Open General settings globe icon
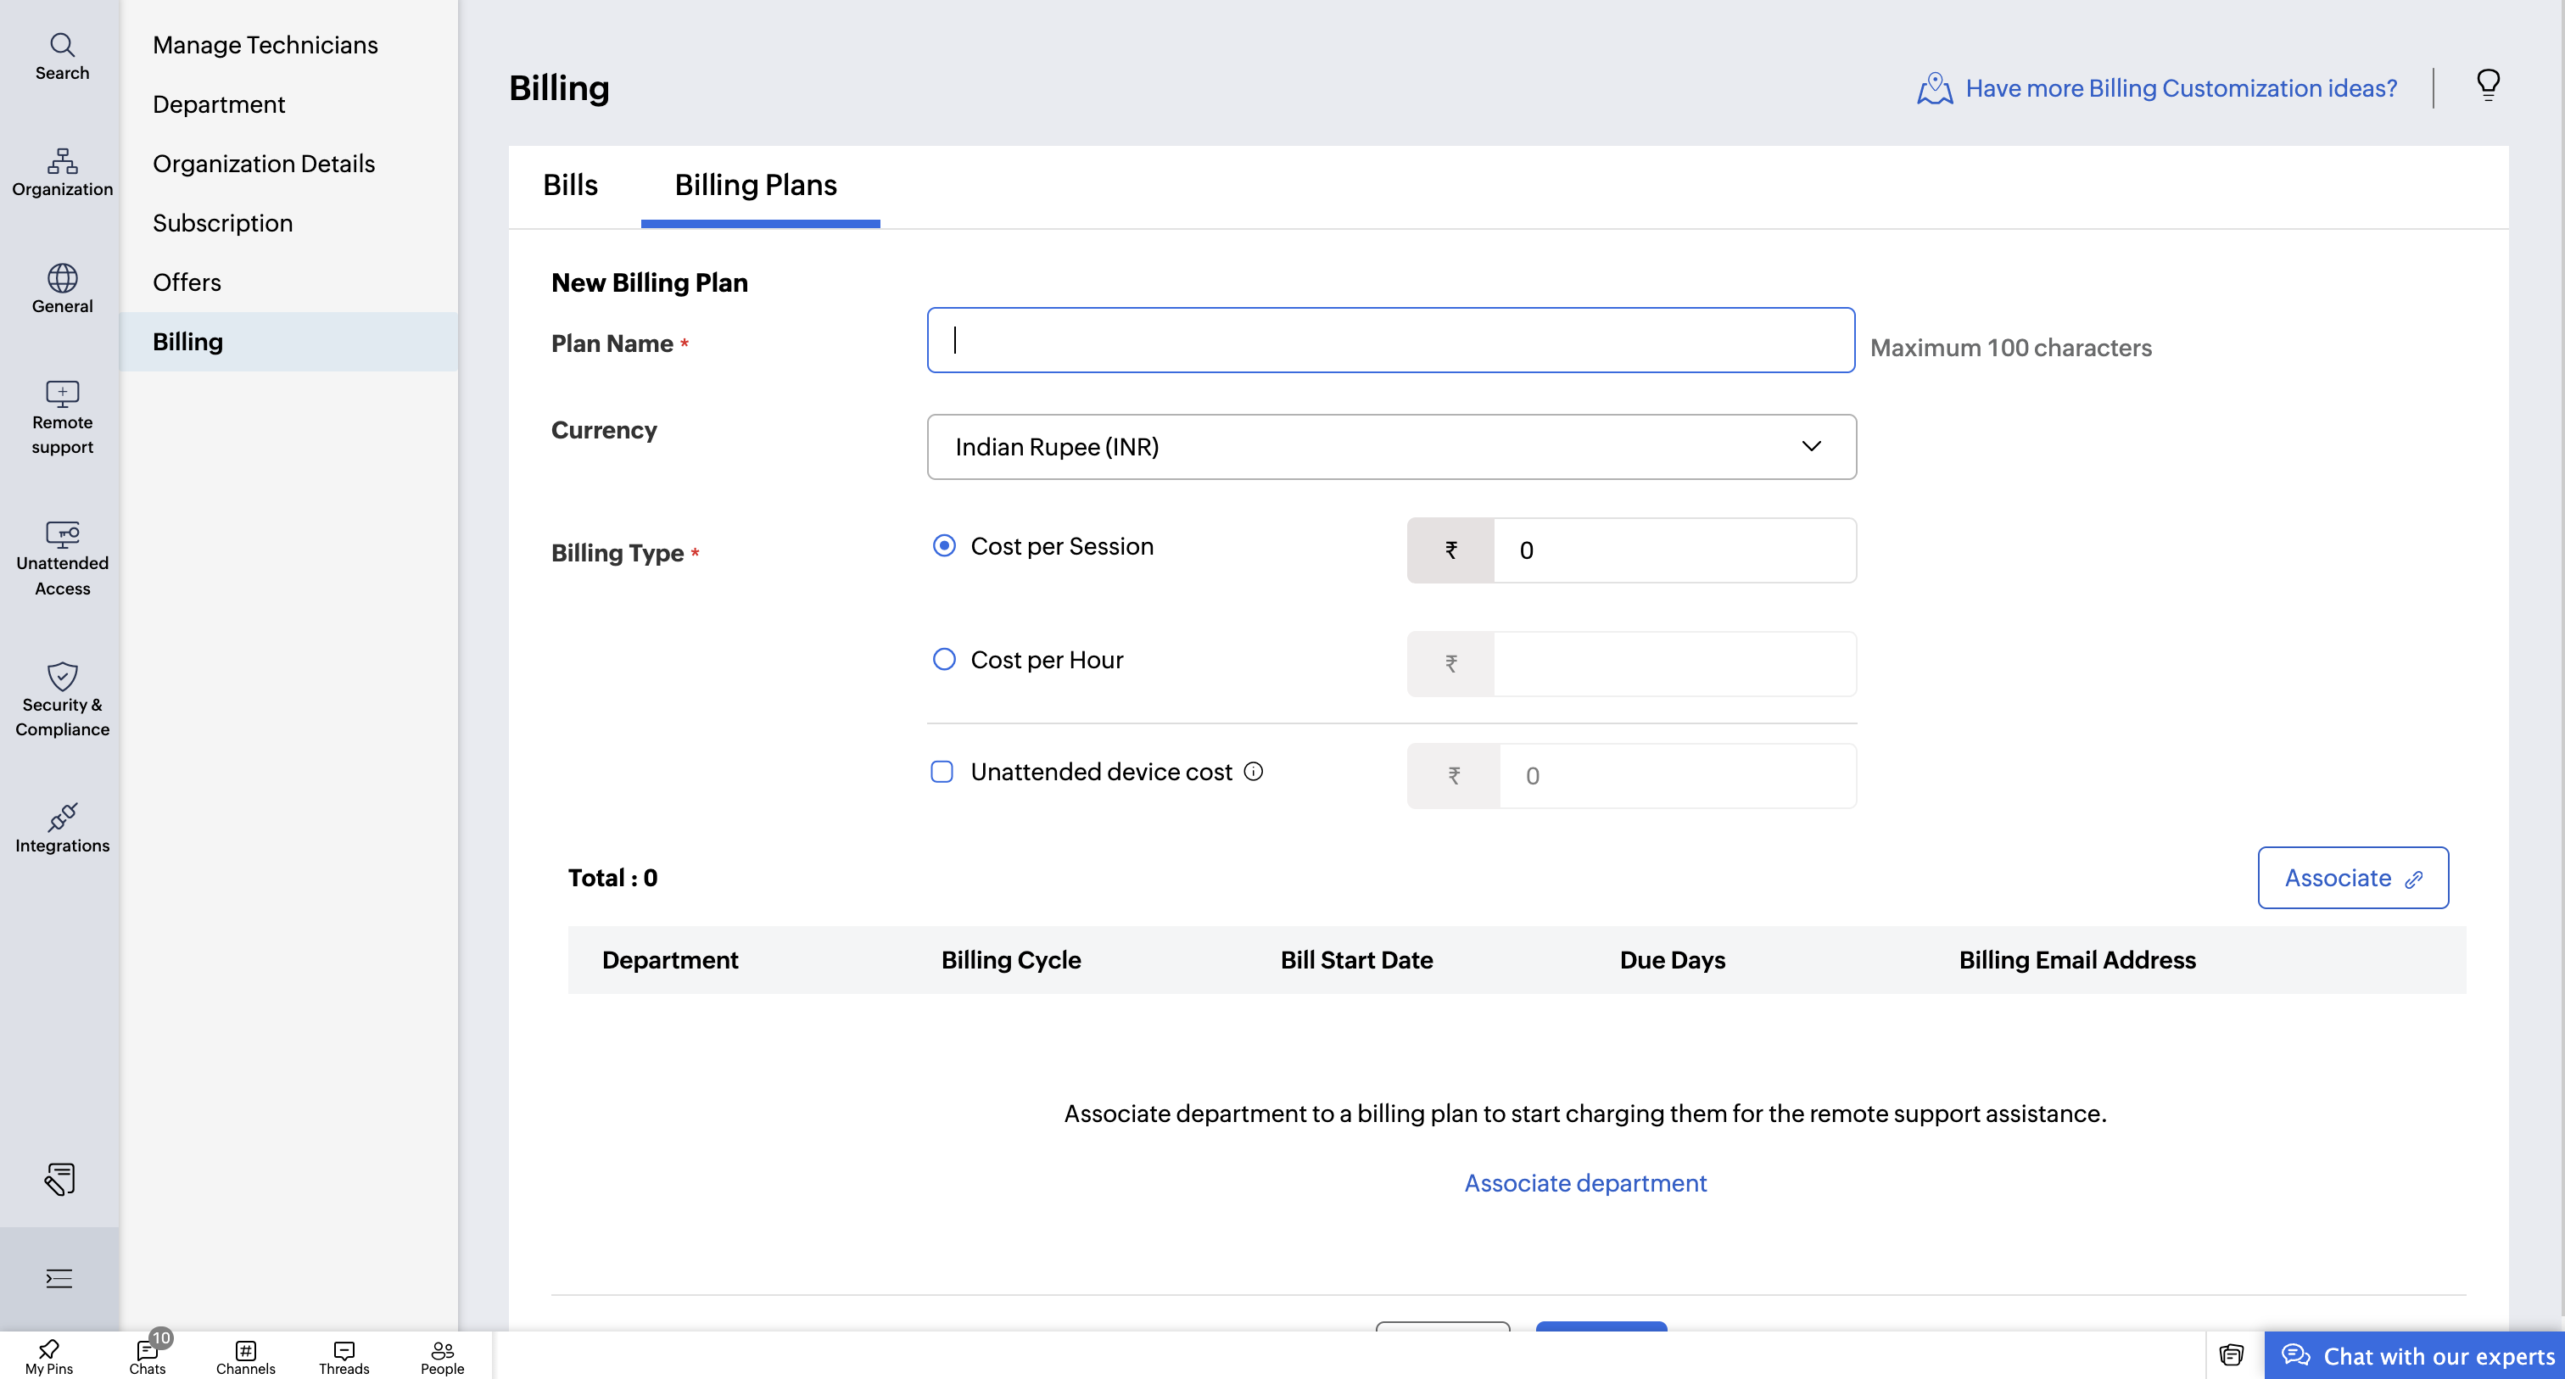 (62, 288)
